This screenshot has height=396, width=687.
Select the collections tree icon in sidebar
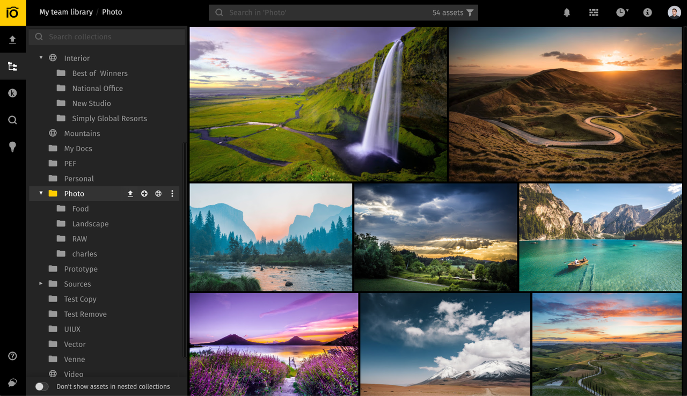(x=12, y=66)
